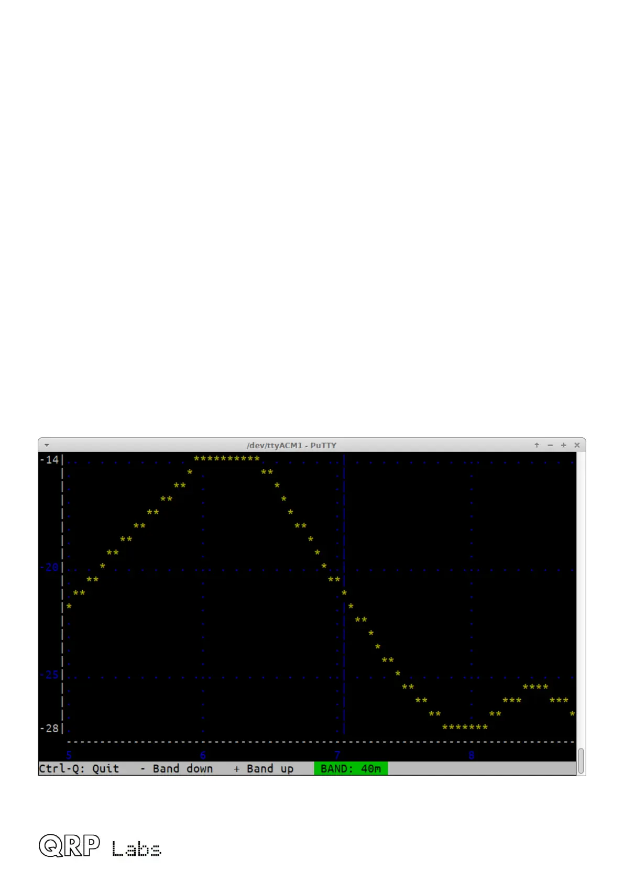Screen dimensions: 624x882
Task: Click the PuTTY title bar up-arrow button
Action: tap(537, 445)
